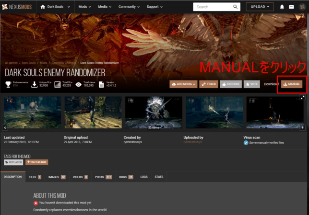
Task: Click the red not-downloaded status icon
Action: click(x=36, y=203)
